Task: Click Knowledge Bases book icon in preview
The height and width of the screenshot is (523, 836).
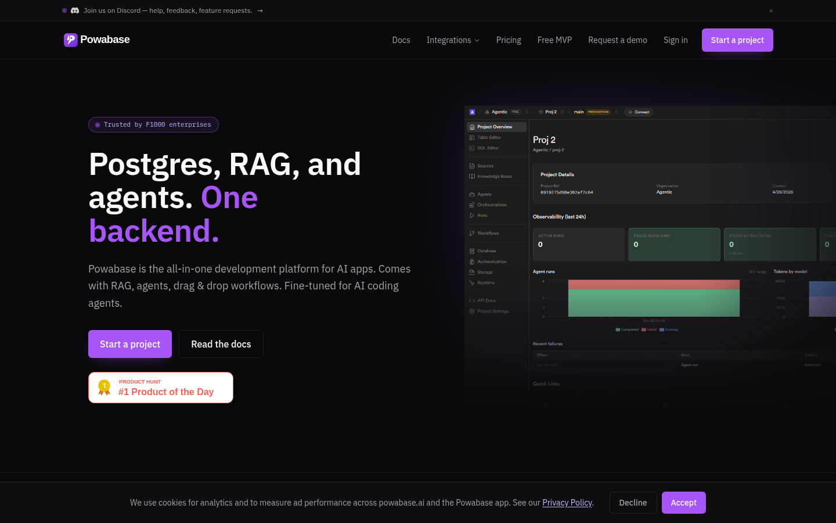Action: [472, 177]
